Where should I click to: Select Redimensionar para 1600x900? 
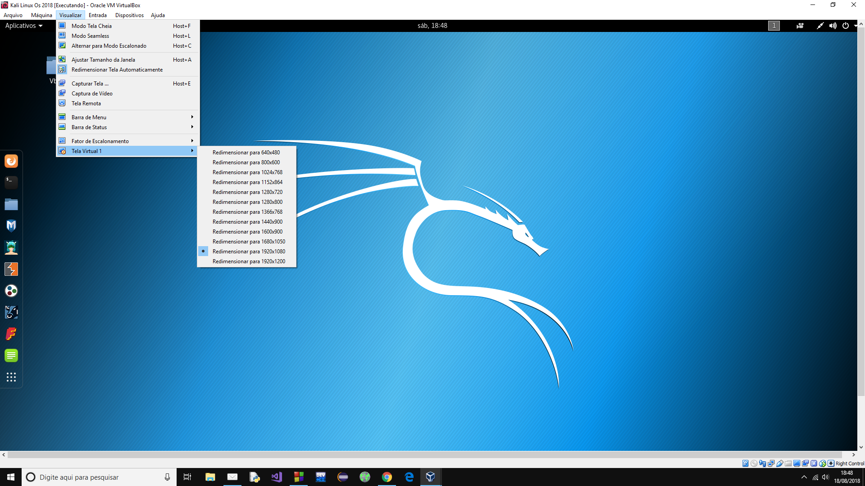(246, 232)
